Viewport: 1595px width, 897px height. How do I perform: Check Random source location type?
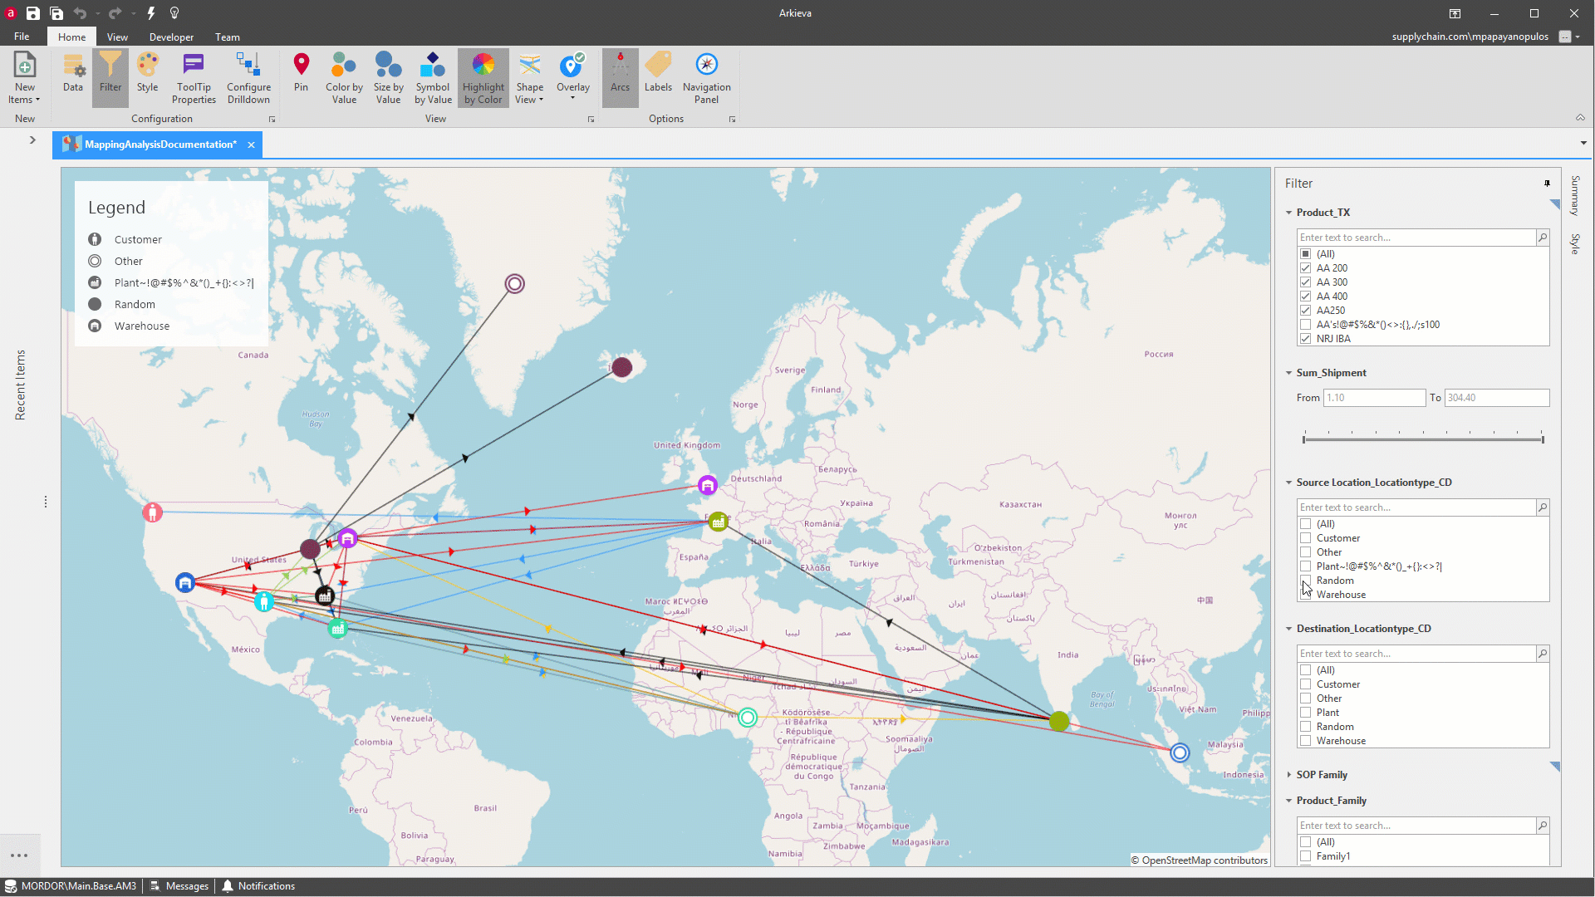coord(1306,581)
